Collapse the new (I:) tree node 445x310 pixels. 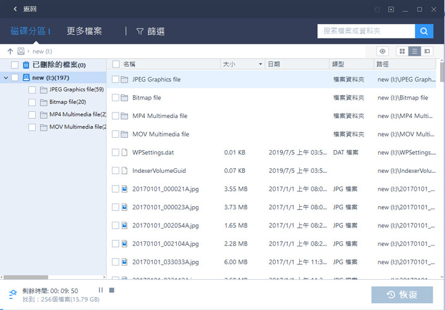6,78
